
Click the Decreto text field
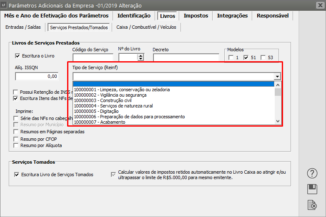click(186, 57)
